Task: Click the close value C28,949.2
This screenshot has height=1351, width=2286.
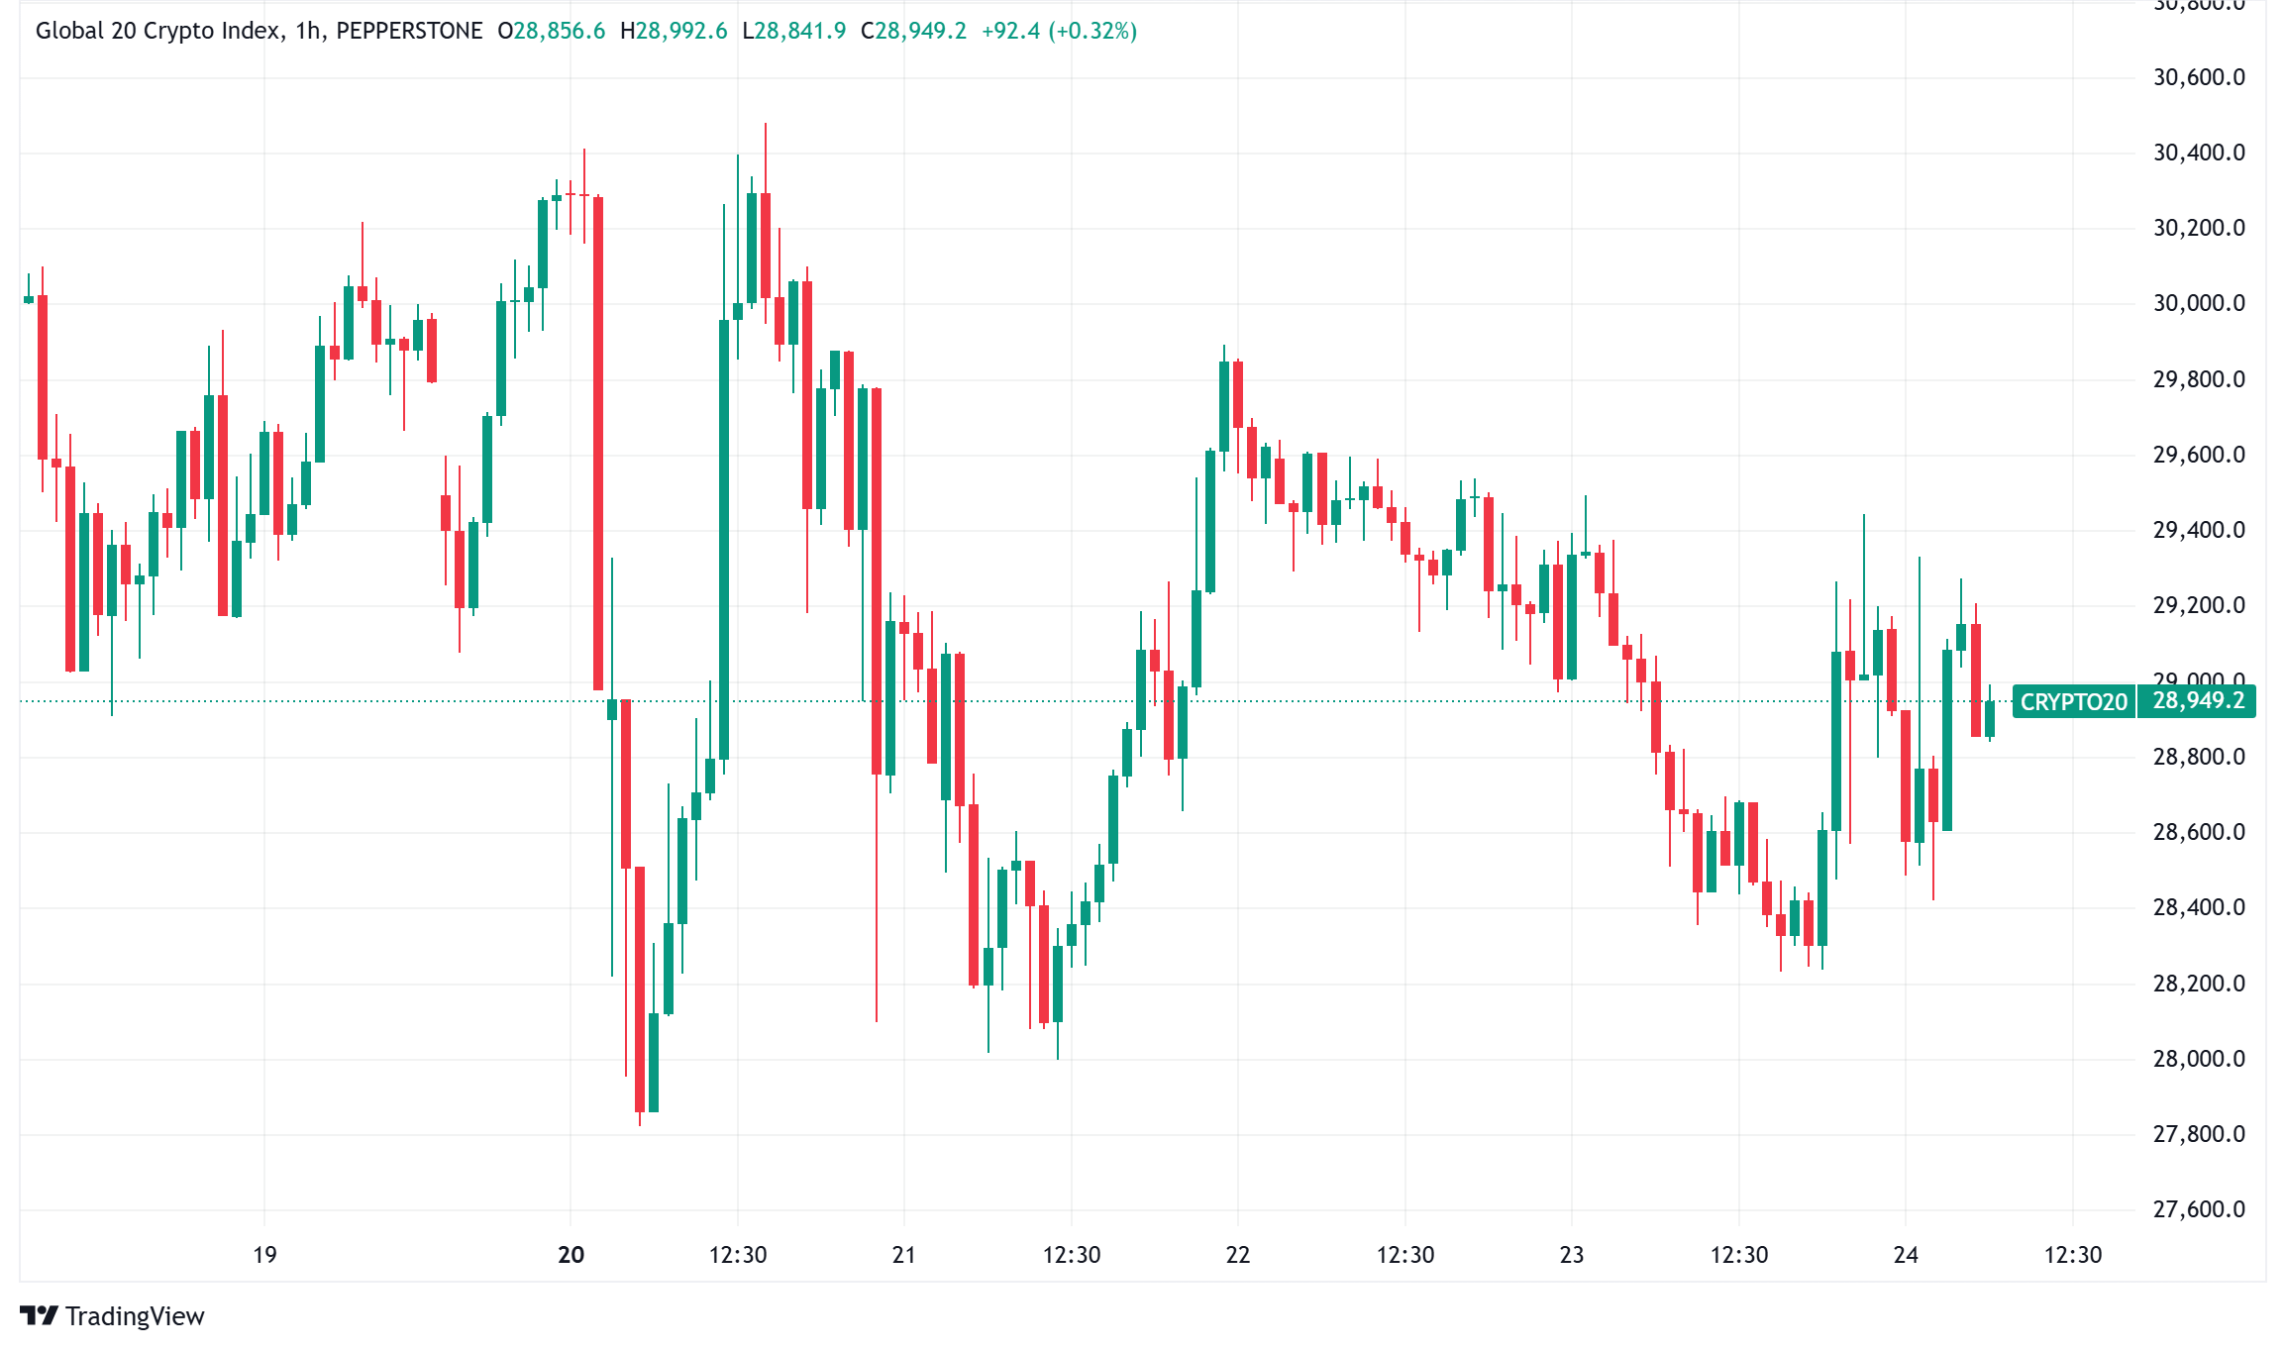Action: [913, 31]
